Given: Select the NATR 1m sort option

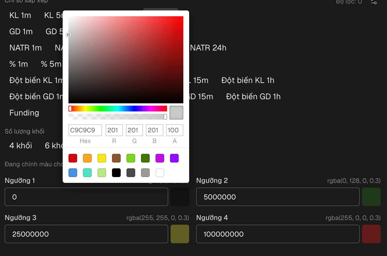Looking at the screenshot, I should [x=26, y=48].
